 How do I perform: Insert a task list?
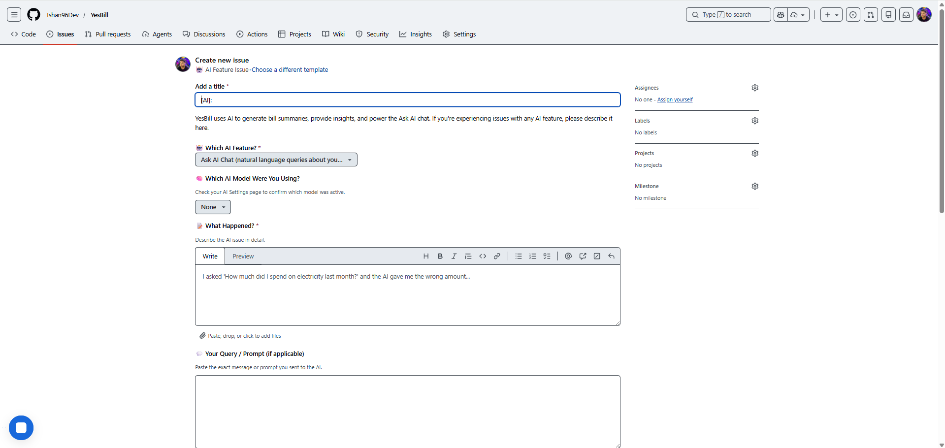(547, 256)
